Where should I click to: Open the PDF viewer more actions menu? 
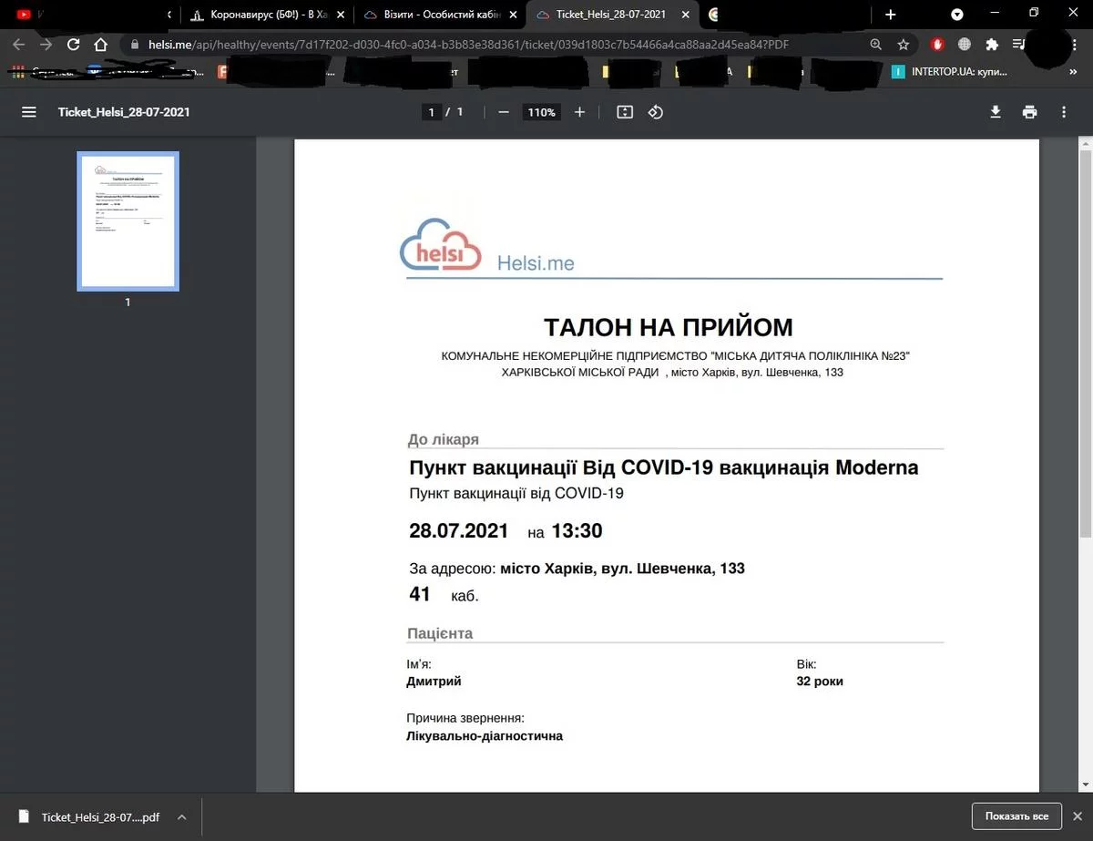pyautogui.click(x=1064, y=112)
